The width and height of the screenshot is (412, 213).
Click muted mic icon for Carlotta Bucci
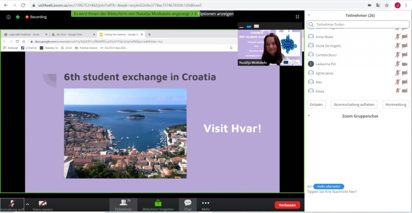398,55
